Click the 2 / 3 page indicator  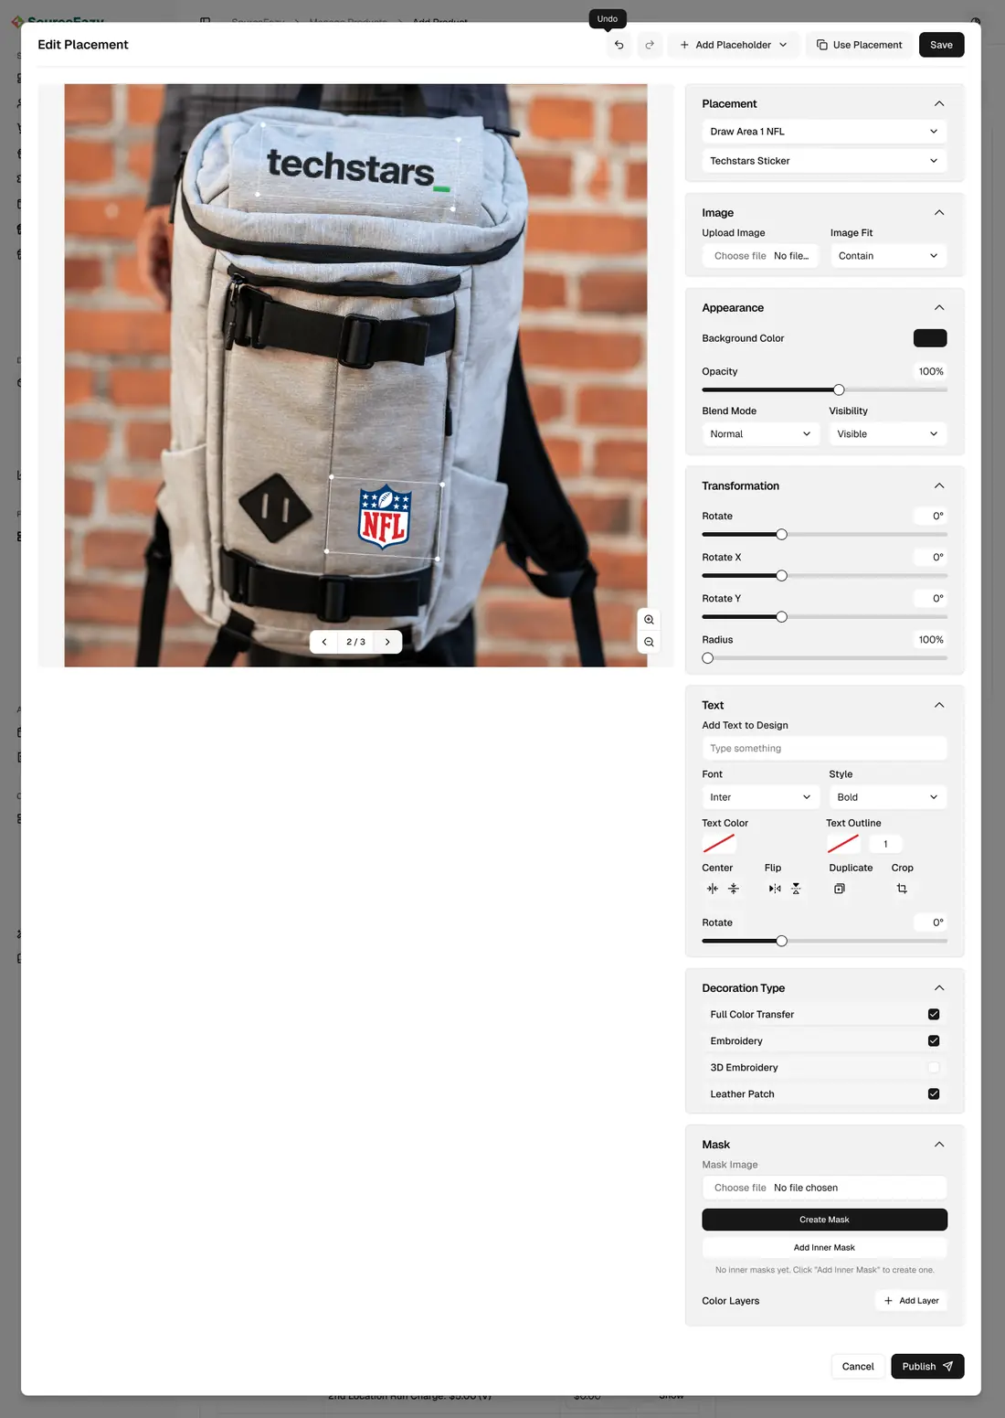point(355,642)
